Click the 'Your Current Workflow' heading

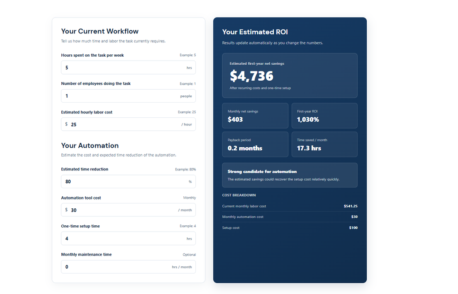pos(100,31)
